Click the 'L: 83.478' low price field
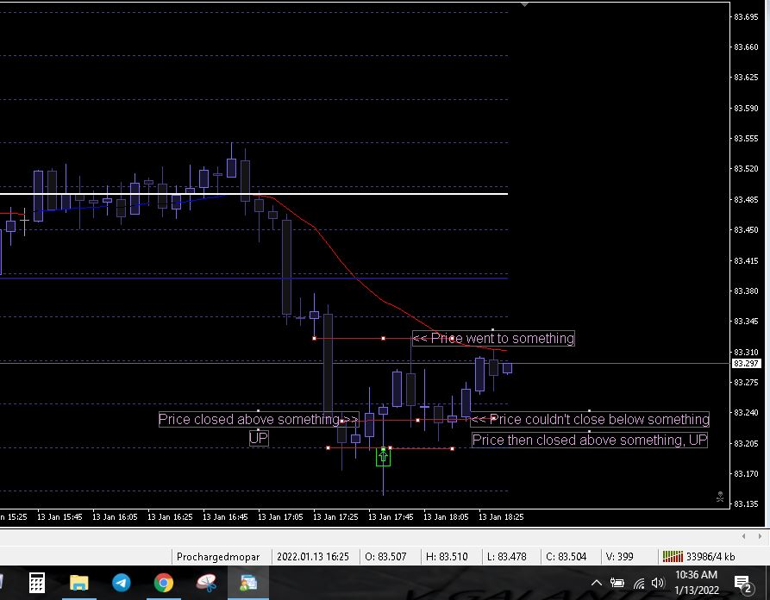Screen dimensions: 770x600 pyautogui.click(x=507, y=556)
